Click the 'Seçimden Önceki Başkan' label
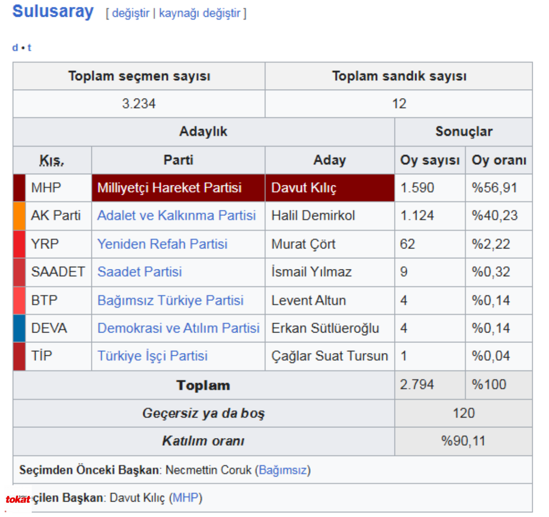Viewport: 549px width, 517px height. tap(89, 470)
